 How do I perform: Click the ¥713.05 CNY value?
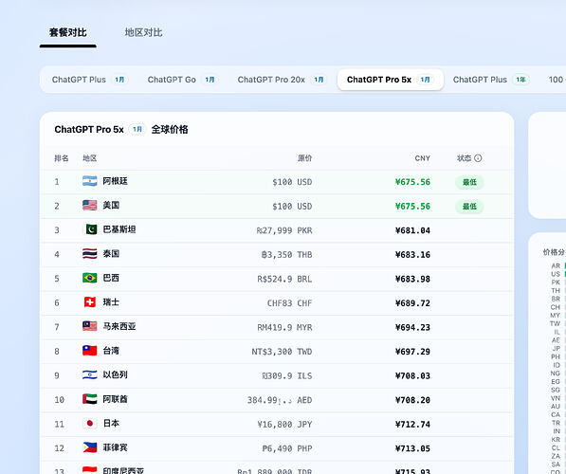(412, 448)
